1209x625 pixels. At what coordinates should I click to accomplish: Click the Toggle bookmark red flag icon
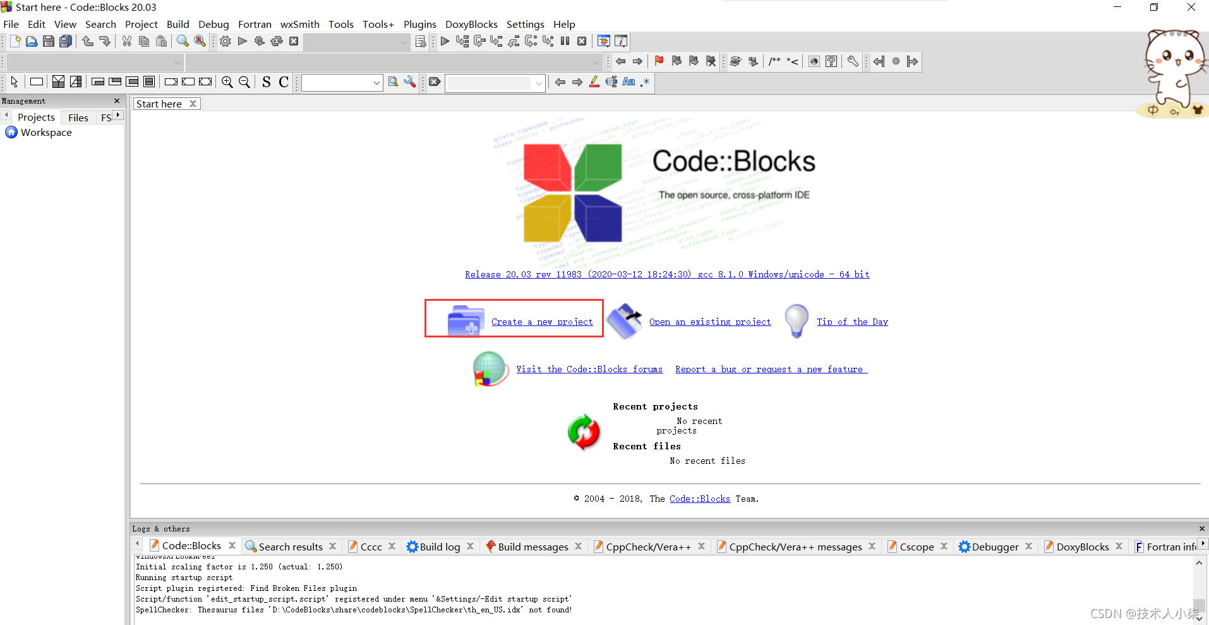coord(659,61)
